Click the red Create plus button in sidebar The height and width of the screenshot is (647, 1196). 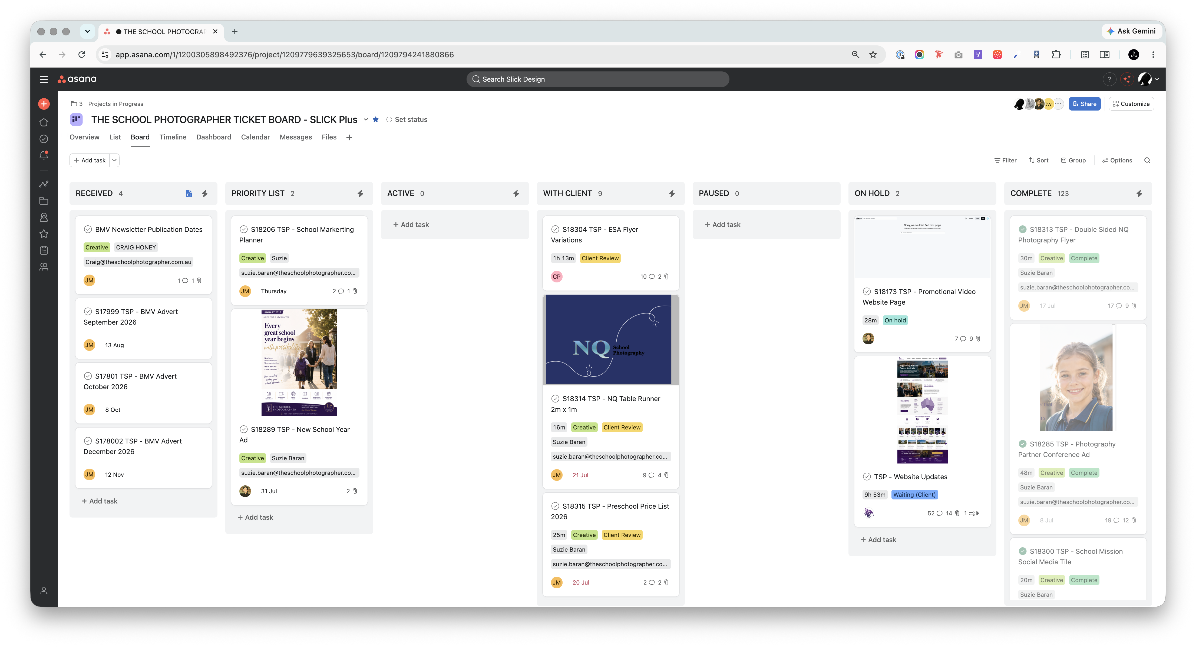44,104
